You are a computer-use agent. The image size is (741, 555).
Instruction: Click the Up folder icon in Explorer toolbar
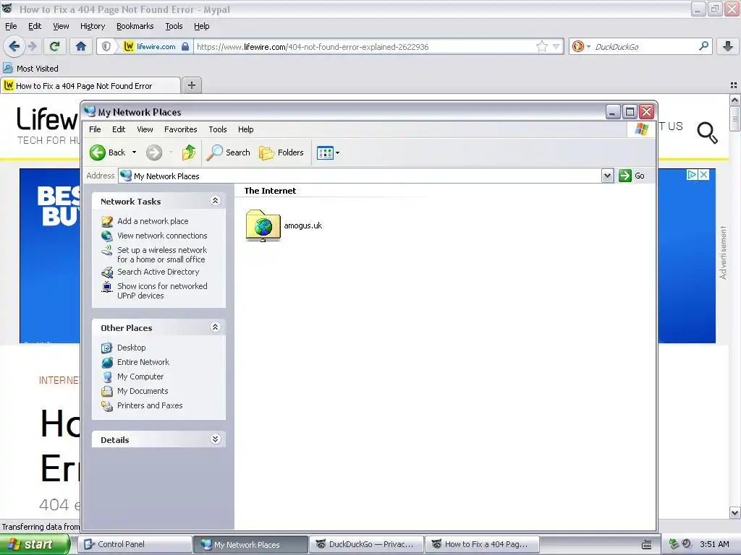(x=189, y=152)
